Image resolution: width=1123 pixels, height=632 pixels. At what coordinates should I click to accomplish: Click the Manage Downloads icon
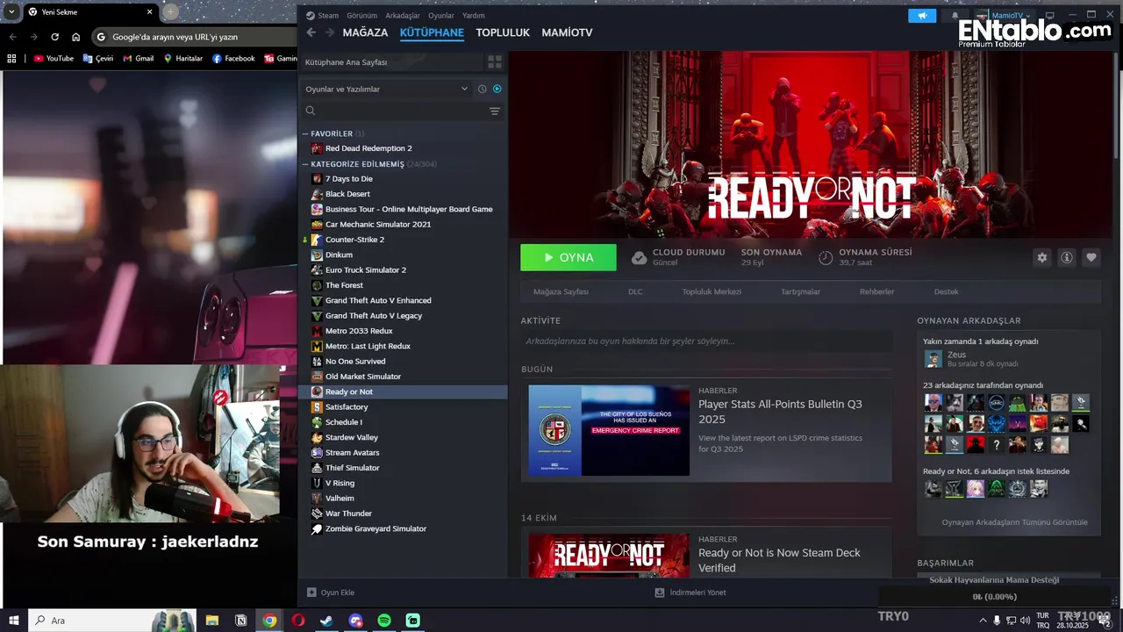(x=660, y=592)
